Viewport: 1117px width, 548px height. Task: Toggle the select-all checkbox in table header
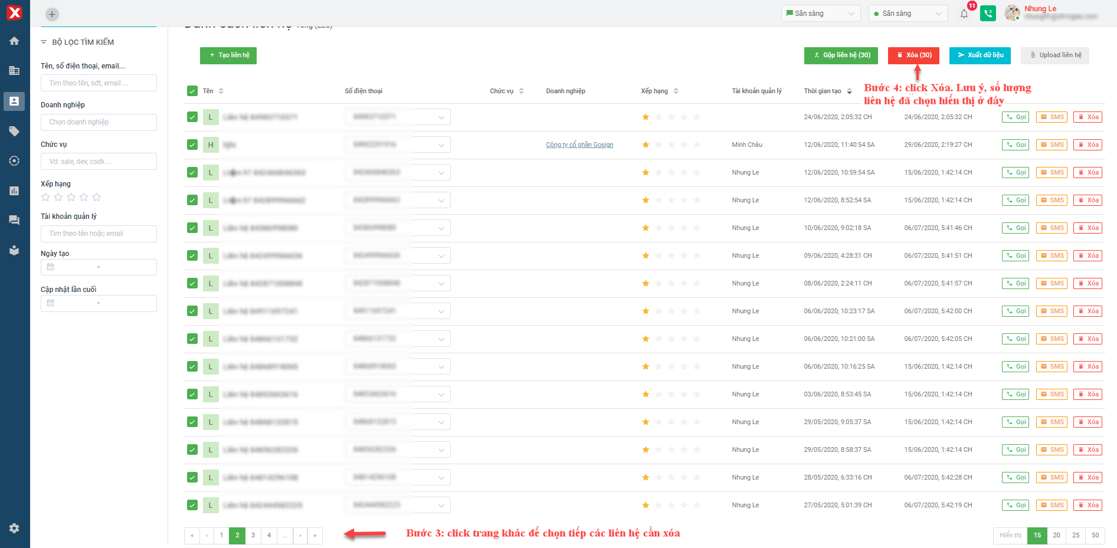(x=192, y=91)
